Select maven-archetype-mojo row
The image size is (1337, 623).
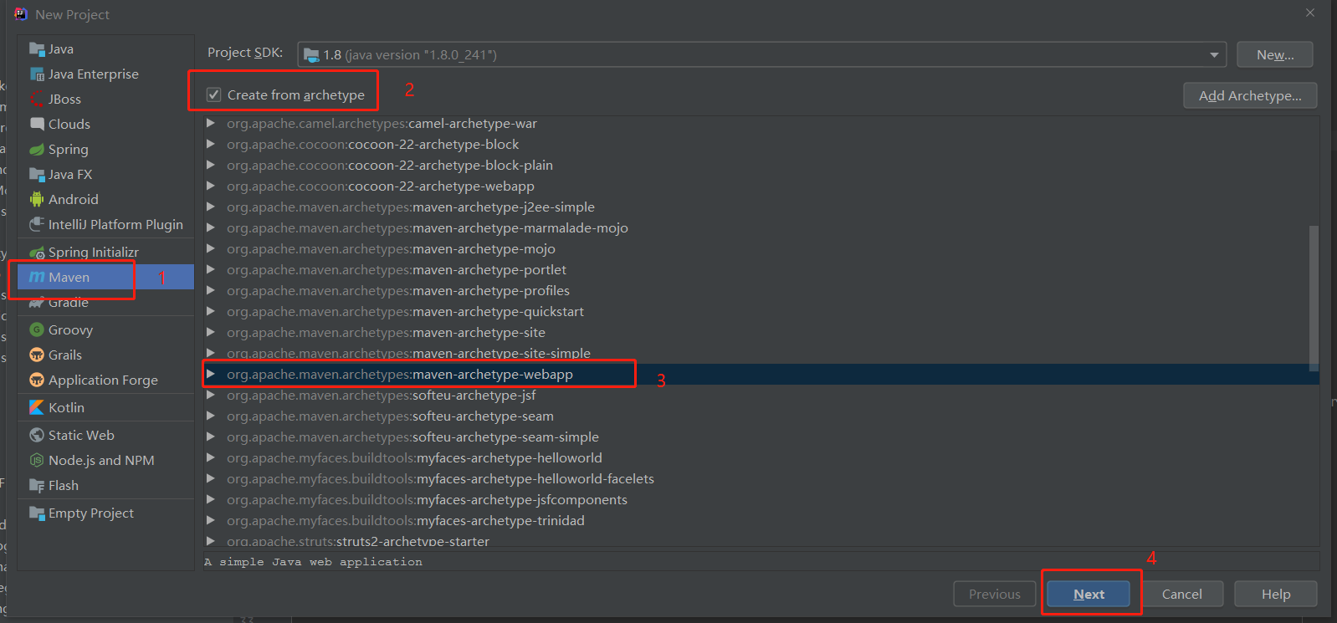click(x=761, y=249)
